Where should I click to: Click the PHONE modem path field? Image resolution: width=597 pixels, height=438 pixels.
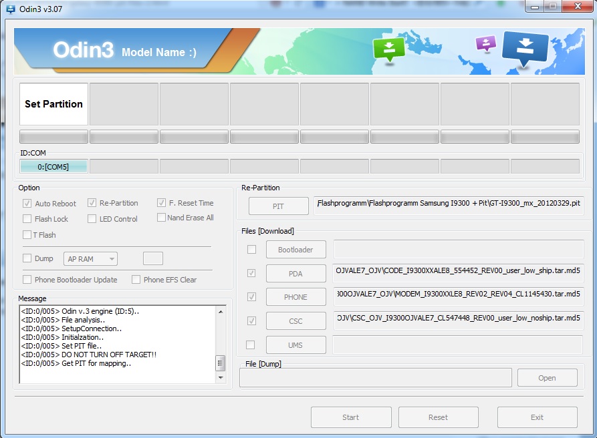[459, 296]
